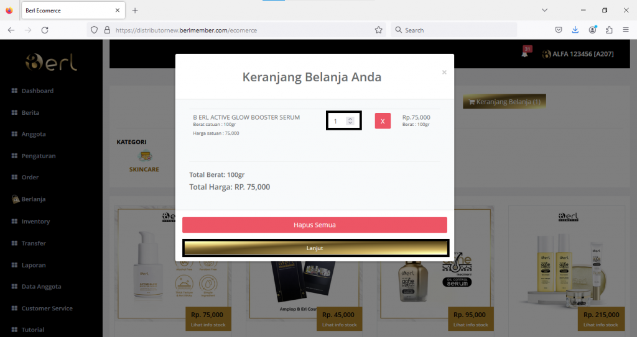
Task: Decrease serum quantity with down arrow
Action: [x=350, y=122]
